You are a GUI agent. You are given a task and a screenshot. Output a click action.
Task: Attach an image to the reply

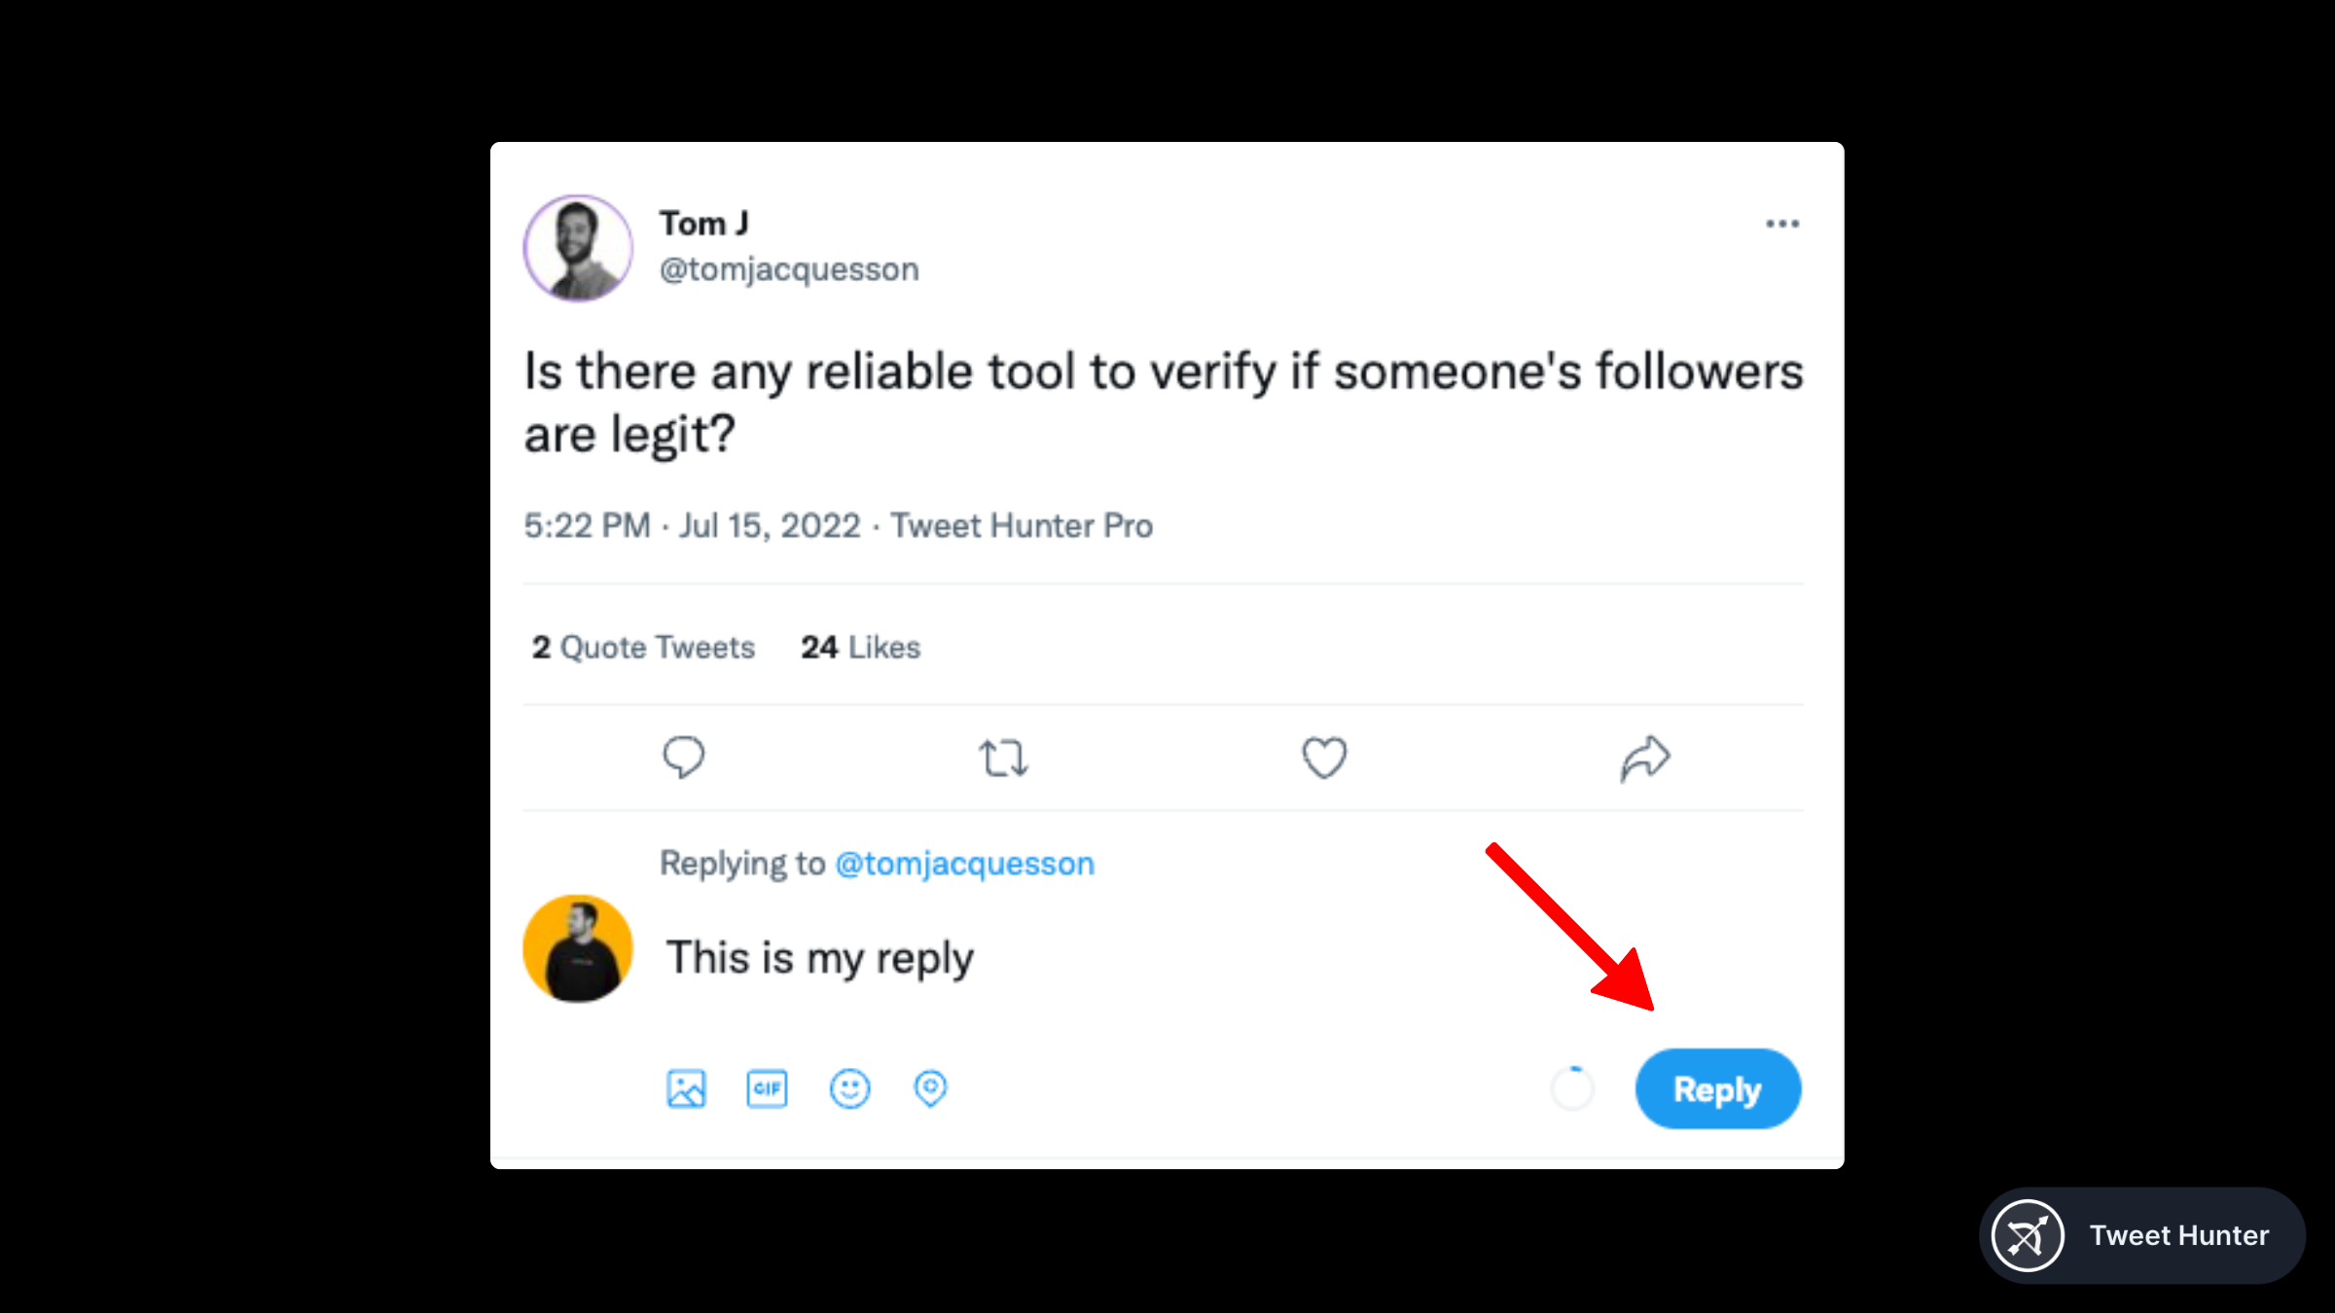click(x=686, y=1088)
